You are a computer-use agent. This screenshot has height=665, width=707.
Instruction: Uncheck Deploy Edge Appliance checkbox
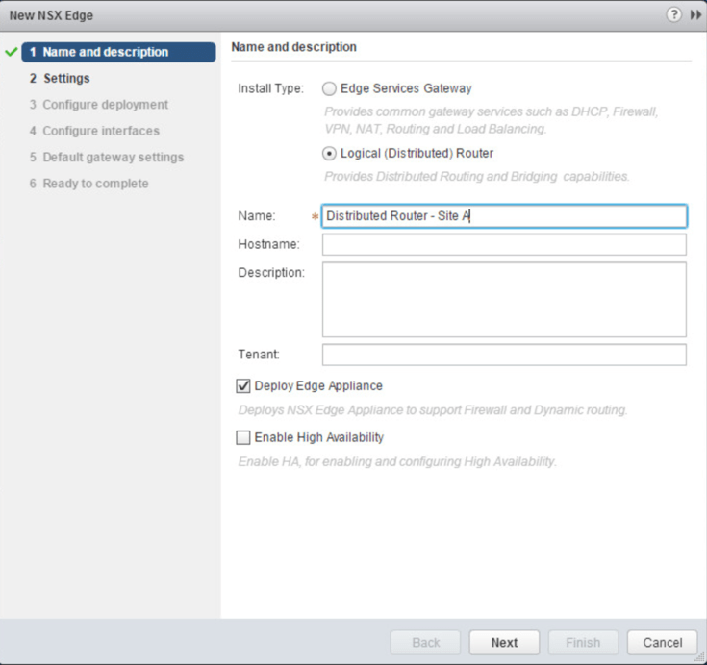coord(243,386)
